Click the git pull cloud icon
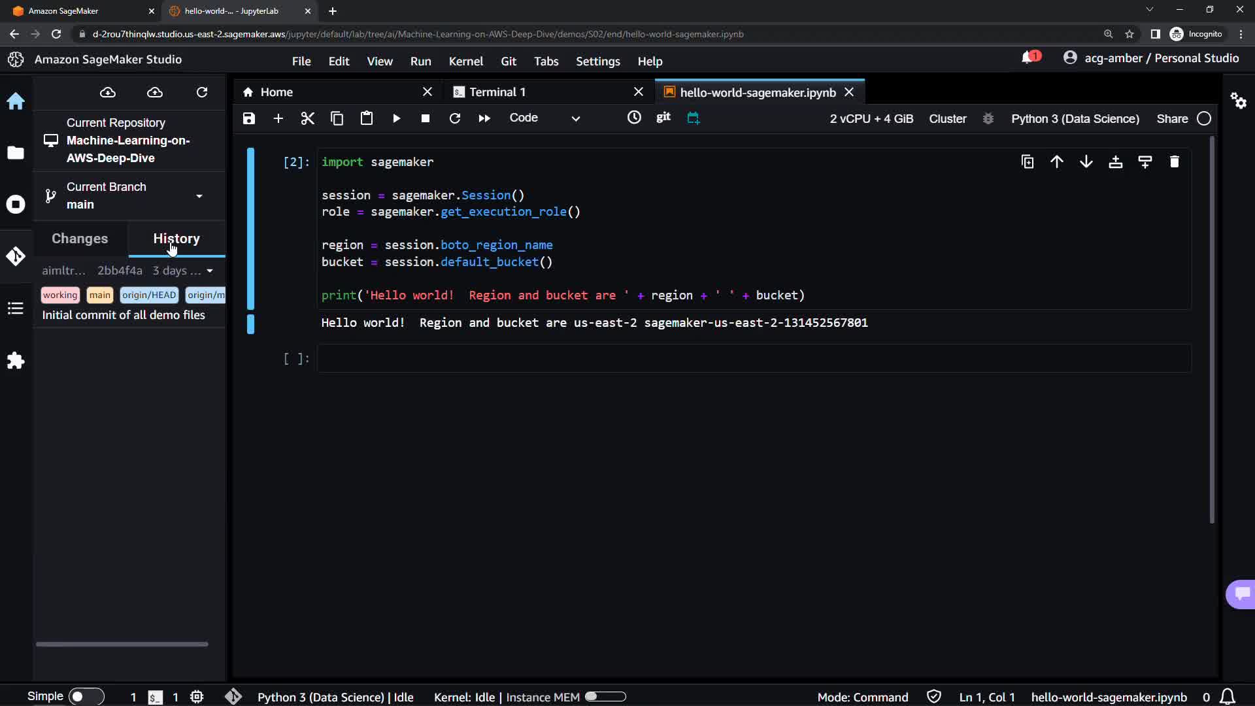1255x706 pixels. (x=108, y=92)
